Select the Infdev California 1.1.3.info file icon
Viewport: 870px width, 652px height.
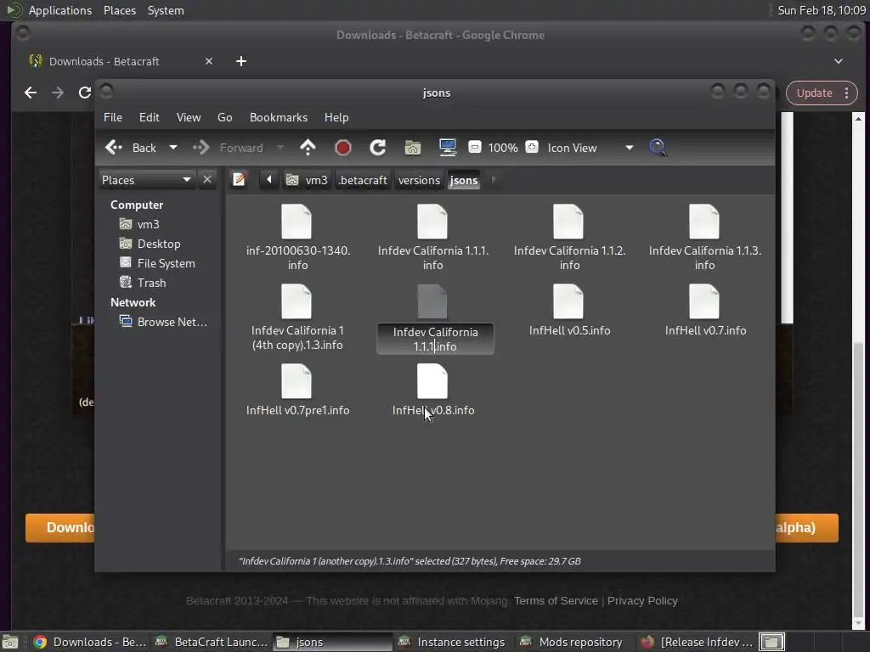[704, 222]
